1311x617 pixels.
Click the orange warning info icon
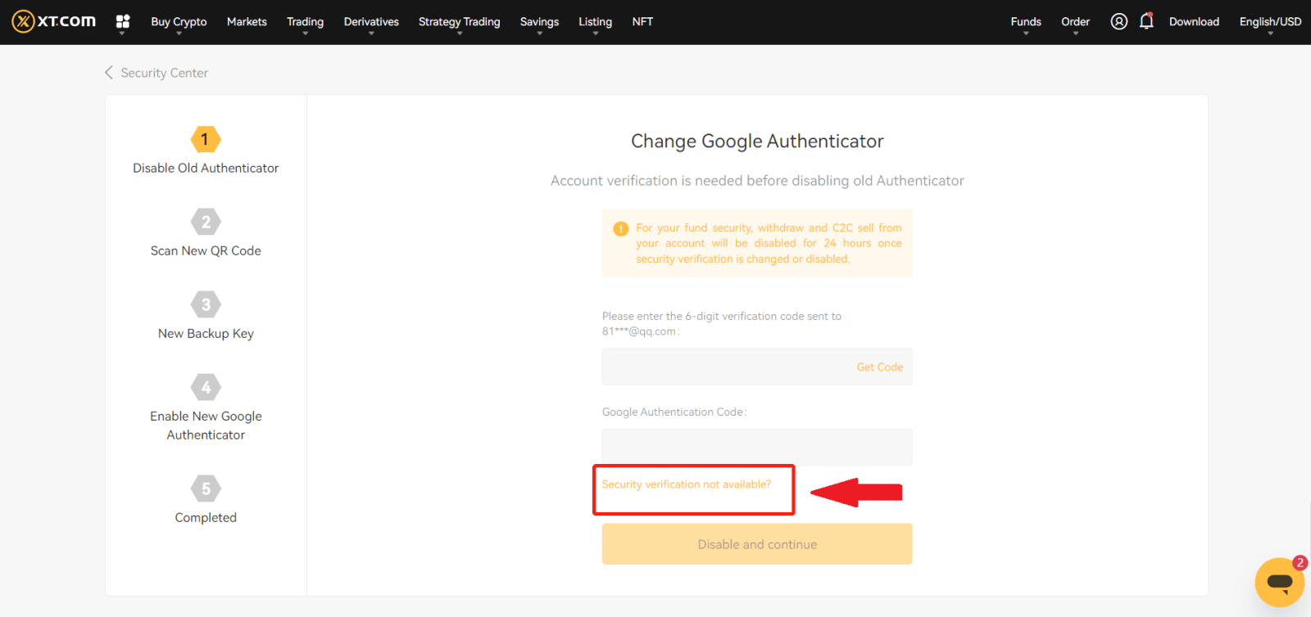(x=621, y=229)
